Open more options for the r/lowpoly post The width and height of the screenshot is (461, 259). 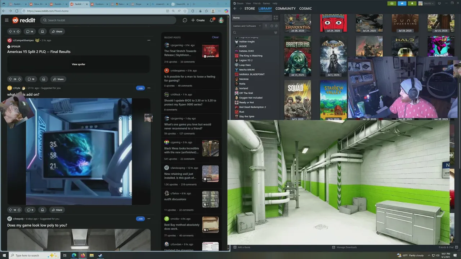(x=149, y=219)
